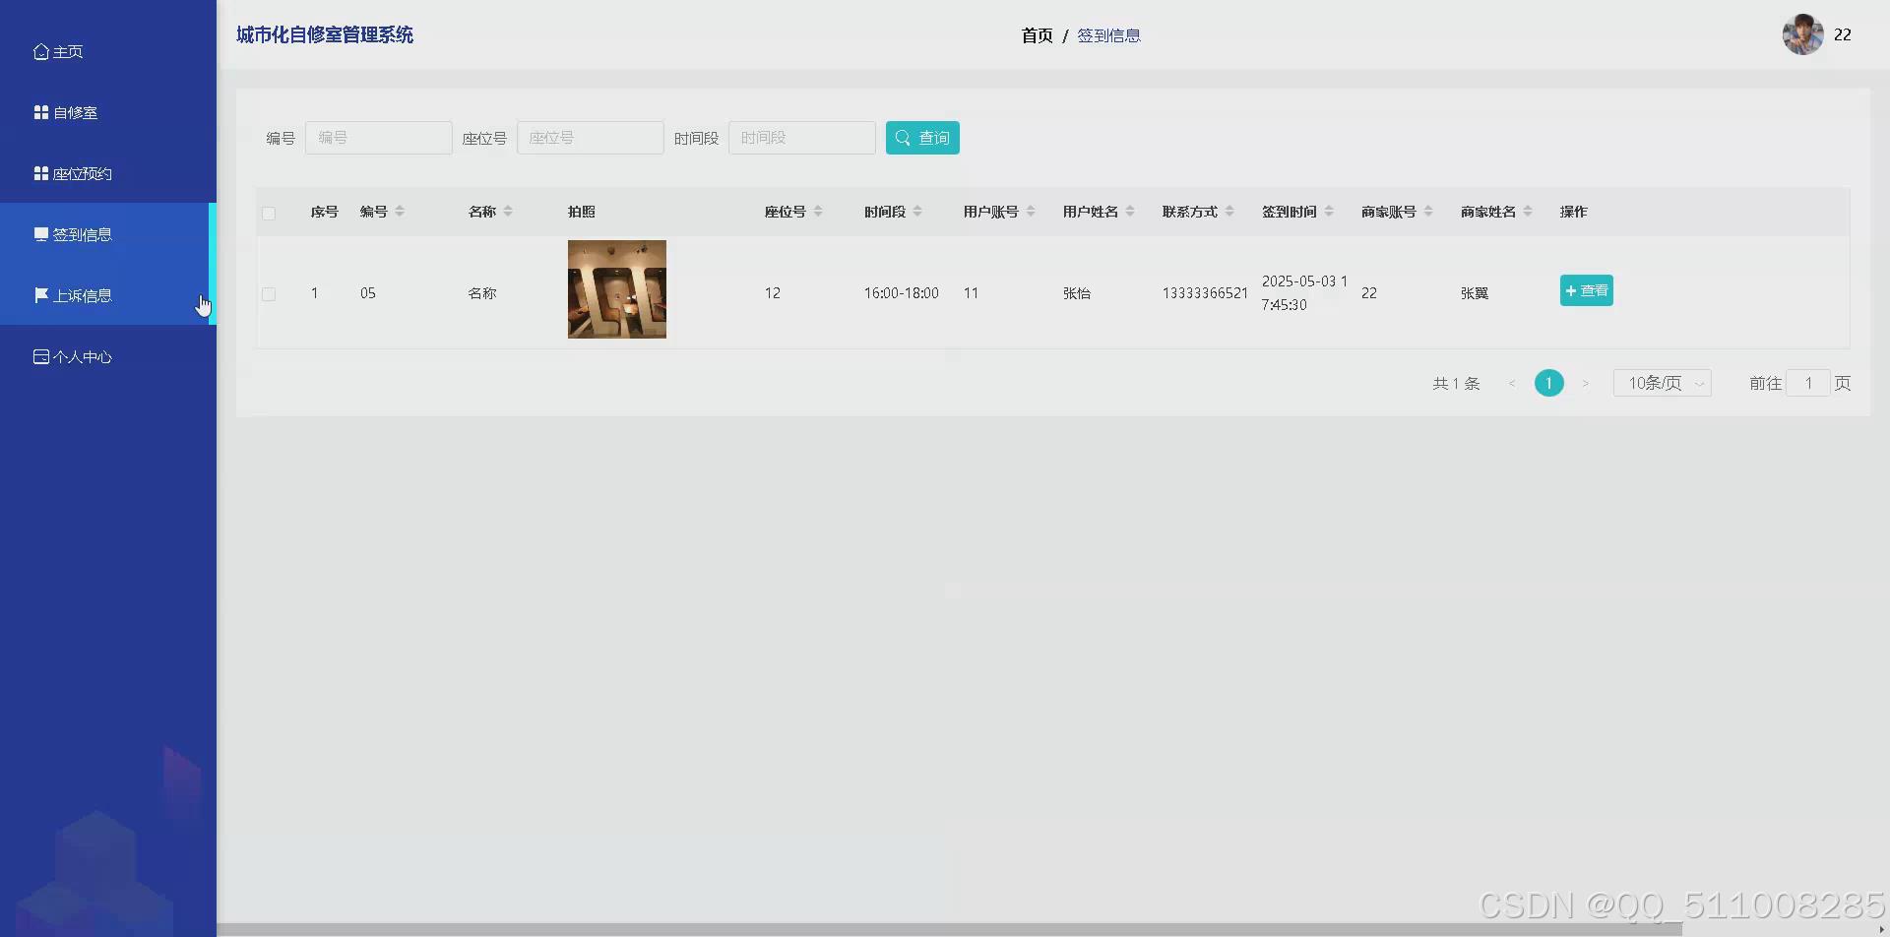The height and width of the screenshot is (937, 1890).
Task: Check the checkbox for row 1
Action: [x=269, y=292]
